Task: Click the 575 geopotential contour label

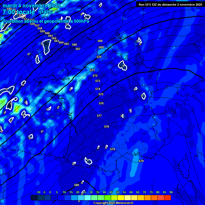Action: click(101, 94)
